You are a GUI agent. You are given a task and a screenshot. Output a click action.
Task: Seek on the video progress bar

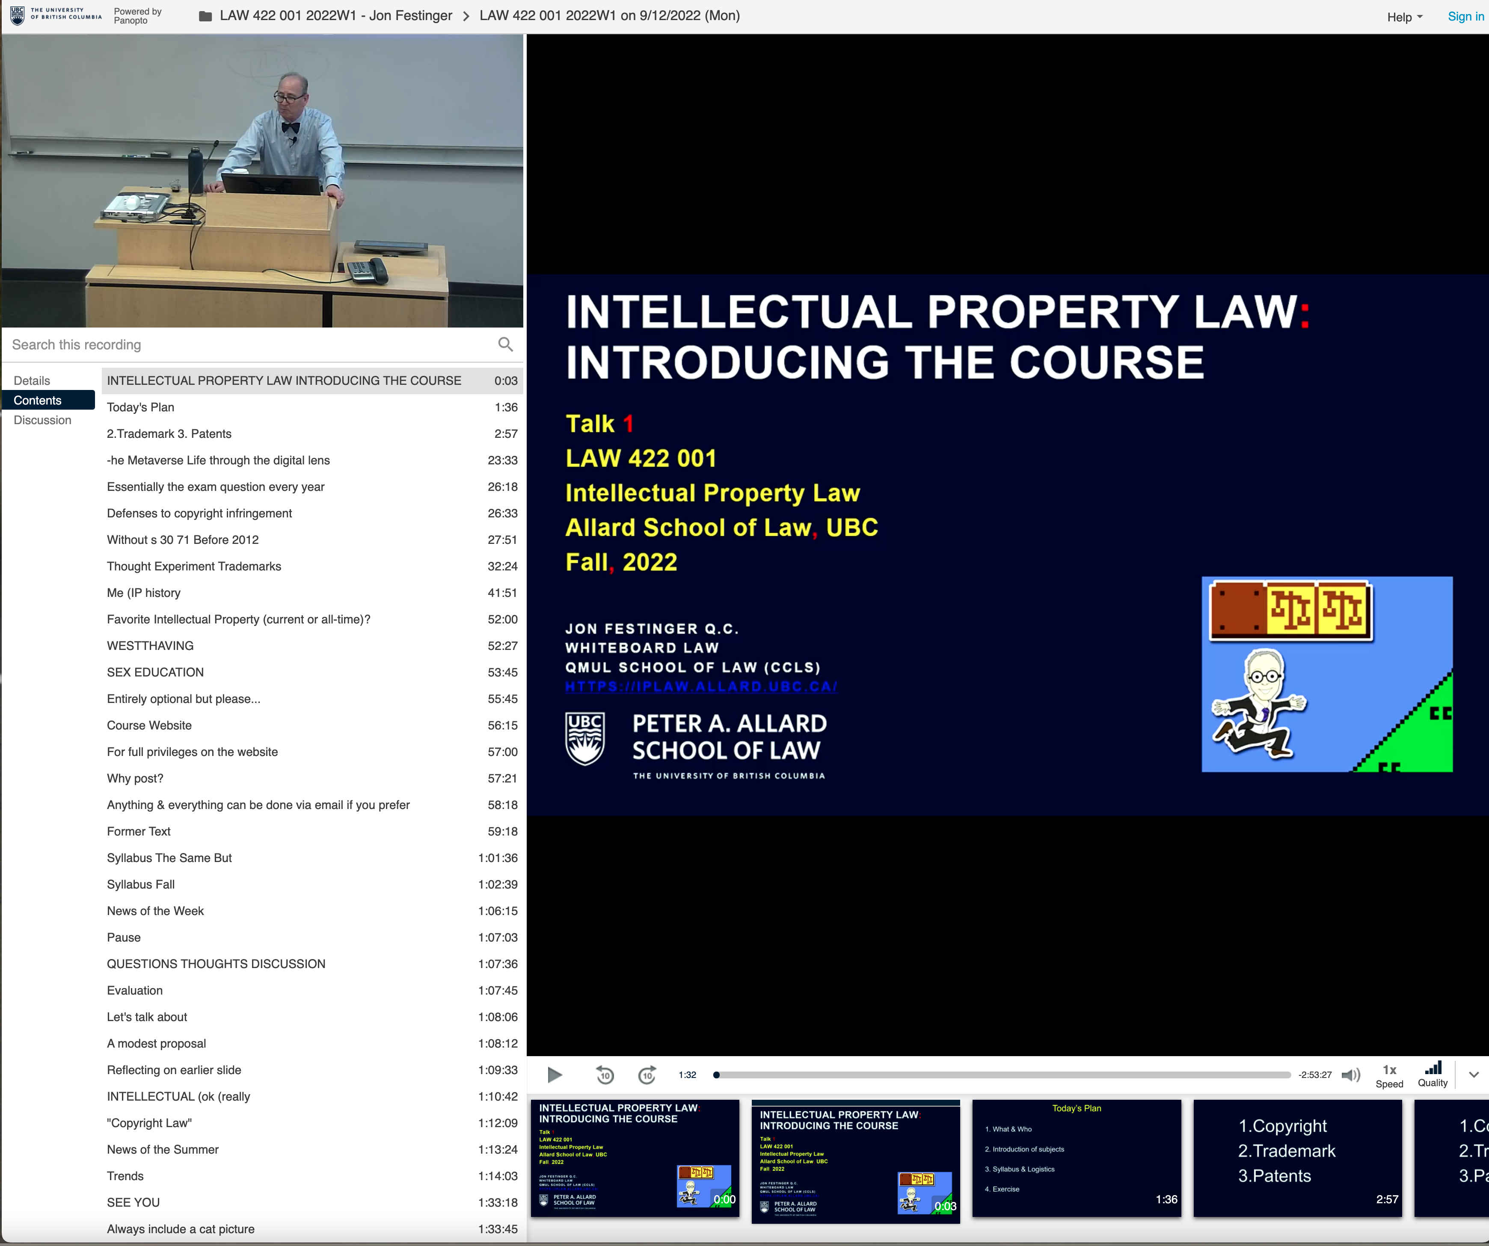1003,1075
